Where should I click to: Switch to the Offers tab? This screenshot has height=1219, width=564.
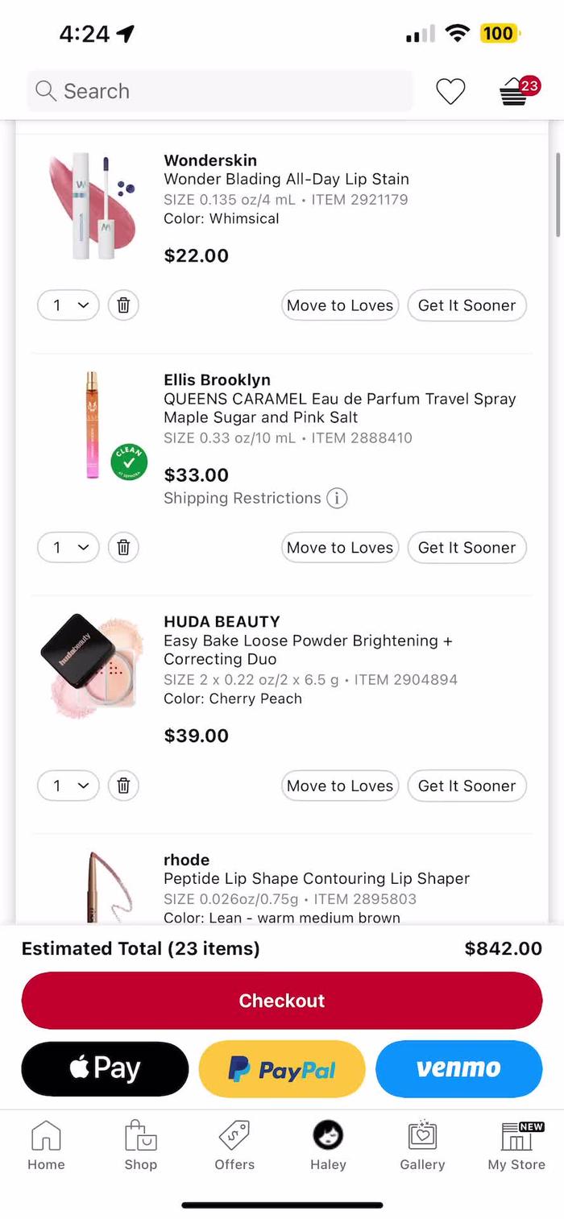(x=234, y=1146)
